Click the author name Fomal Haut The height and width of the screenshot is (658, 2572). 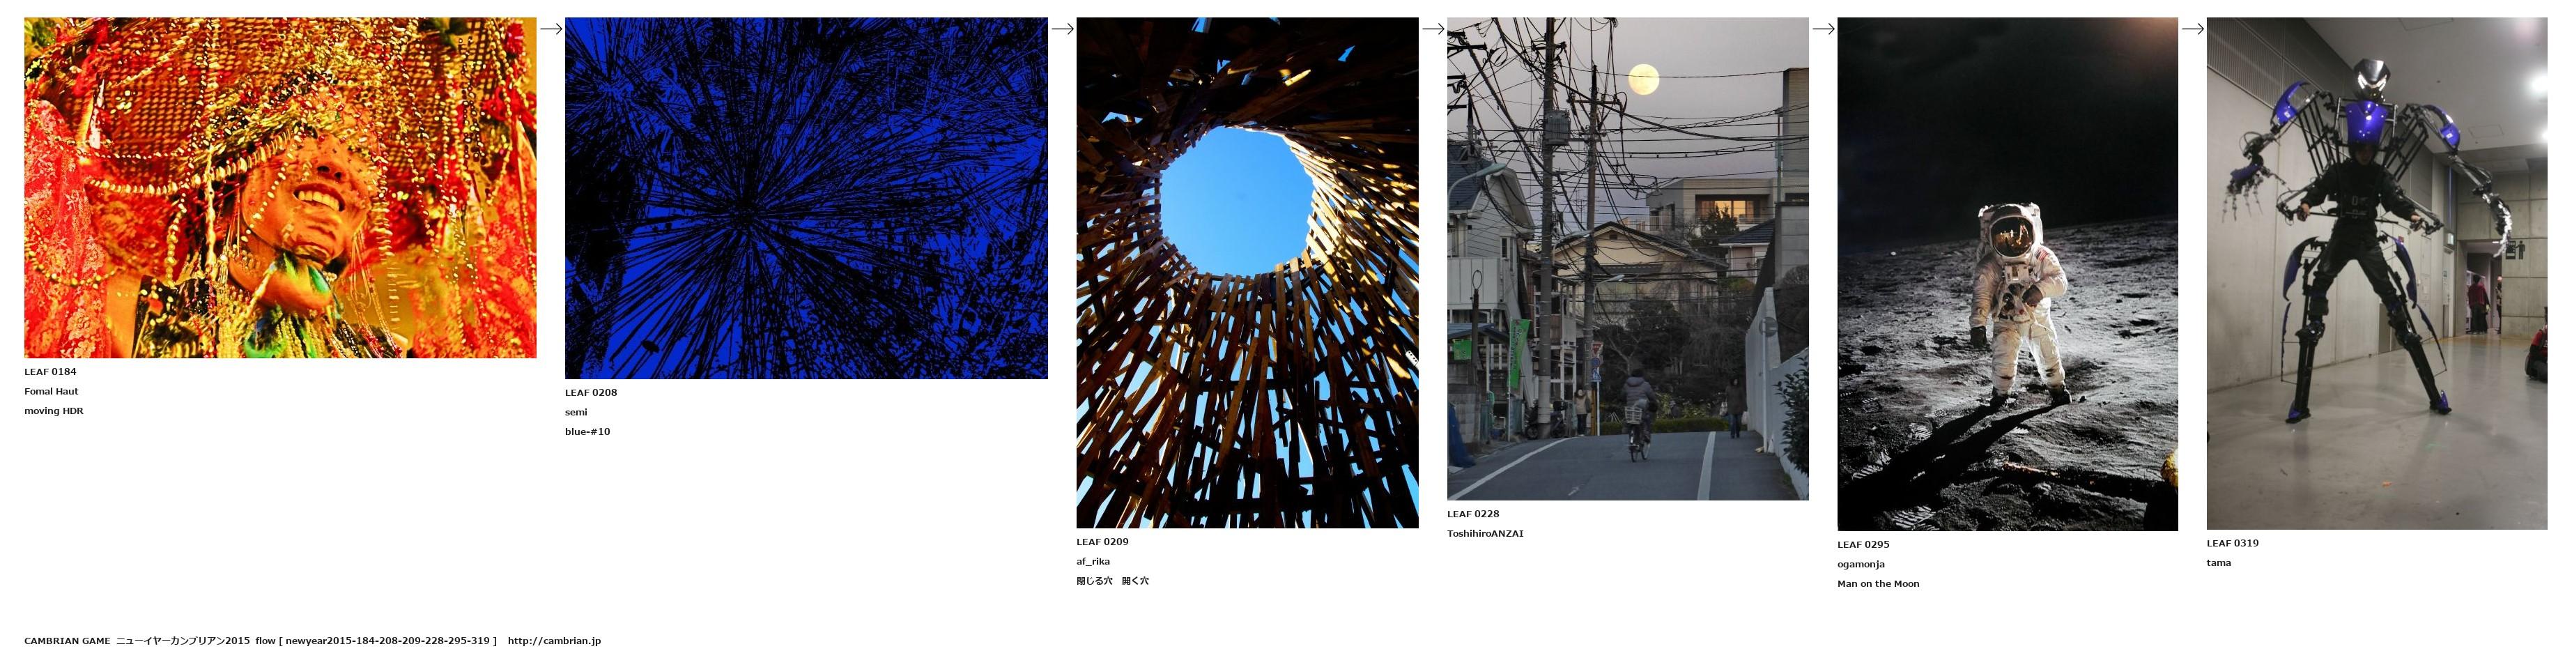pyautogui.click(x=51, y=392)
